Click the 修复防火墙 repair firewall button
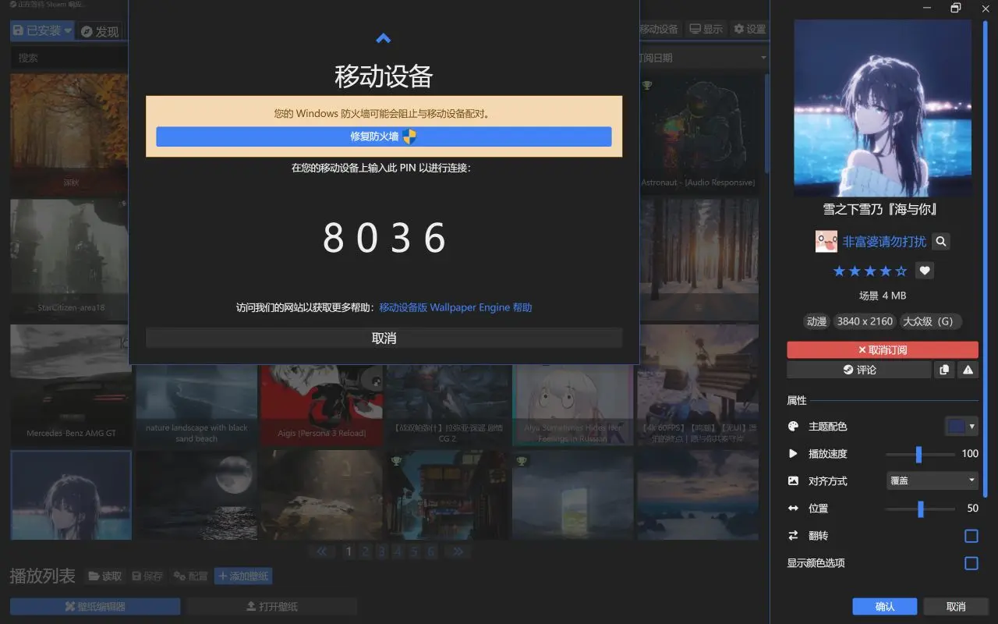The image size is (998, 624). pyautogui.click(x=384, y=136)
